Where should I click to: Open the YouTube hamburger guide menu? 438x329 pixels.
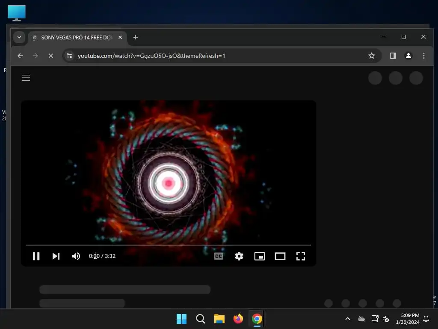(26, 78)
